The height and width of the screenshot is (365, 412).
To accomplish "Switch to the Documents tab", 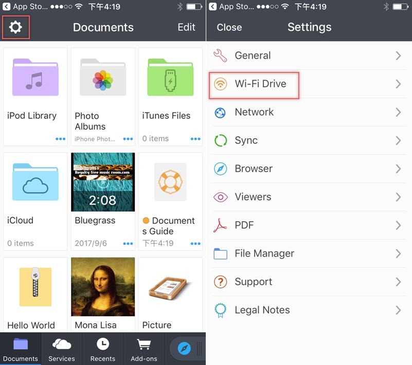I will point(21,349).
